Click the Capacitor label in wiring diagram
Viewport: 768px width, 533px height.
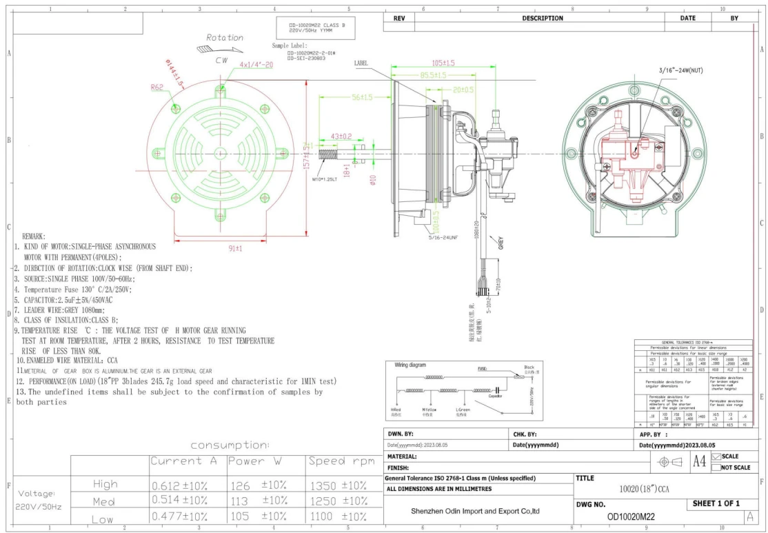point(495,396)
